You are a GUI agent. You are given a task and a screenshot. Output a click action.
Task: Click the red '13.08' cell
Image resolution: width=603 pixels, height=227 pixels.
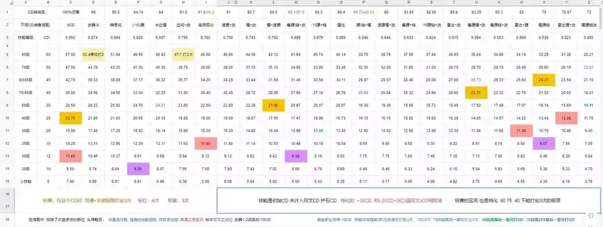(566, 118)
